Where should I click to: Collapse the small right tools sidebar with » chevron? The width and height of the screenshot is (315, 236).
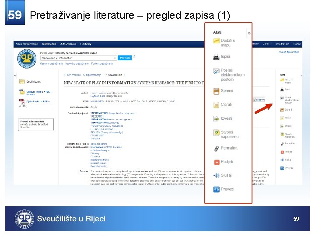point(301,76)
